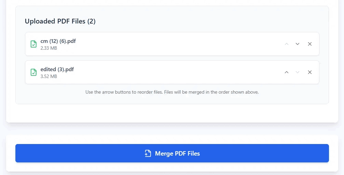Remove edited (3).pdf using its X
The width and height of the screenshot is (344, 175).
click(310, 72)
